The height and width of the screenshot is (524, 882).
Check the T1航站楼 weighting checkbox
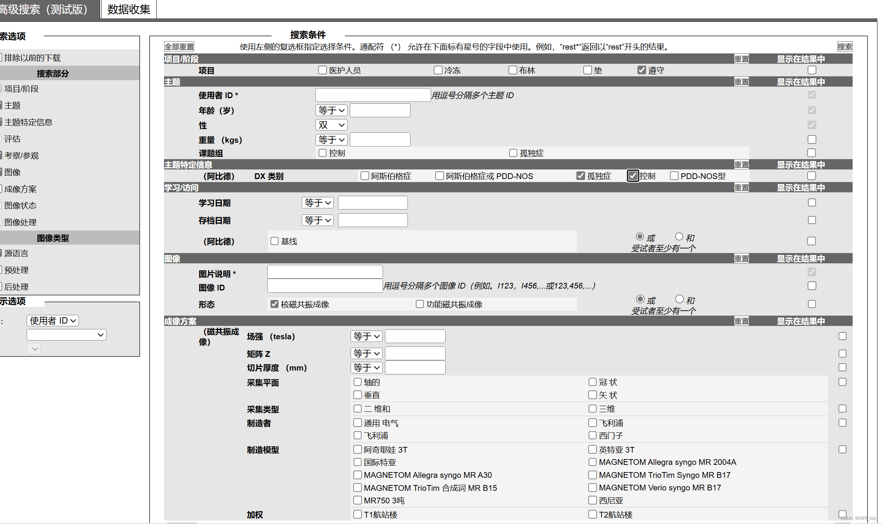point(357,514)
